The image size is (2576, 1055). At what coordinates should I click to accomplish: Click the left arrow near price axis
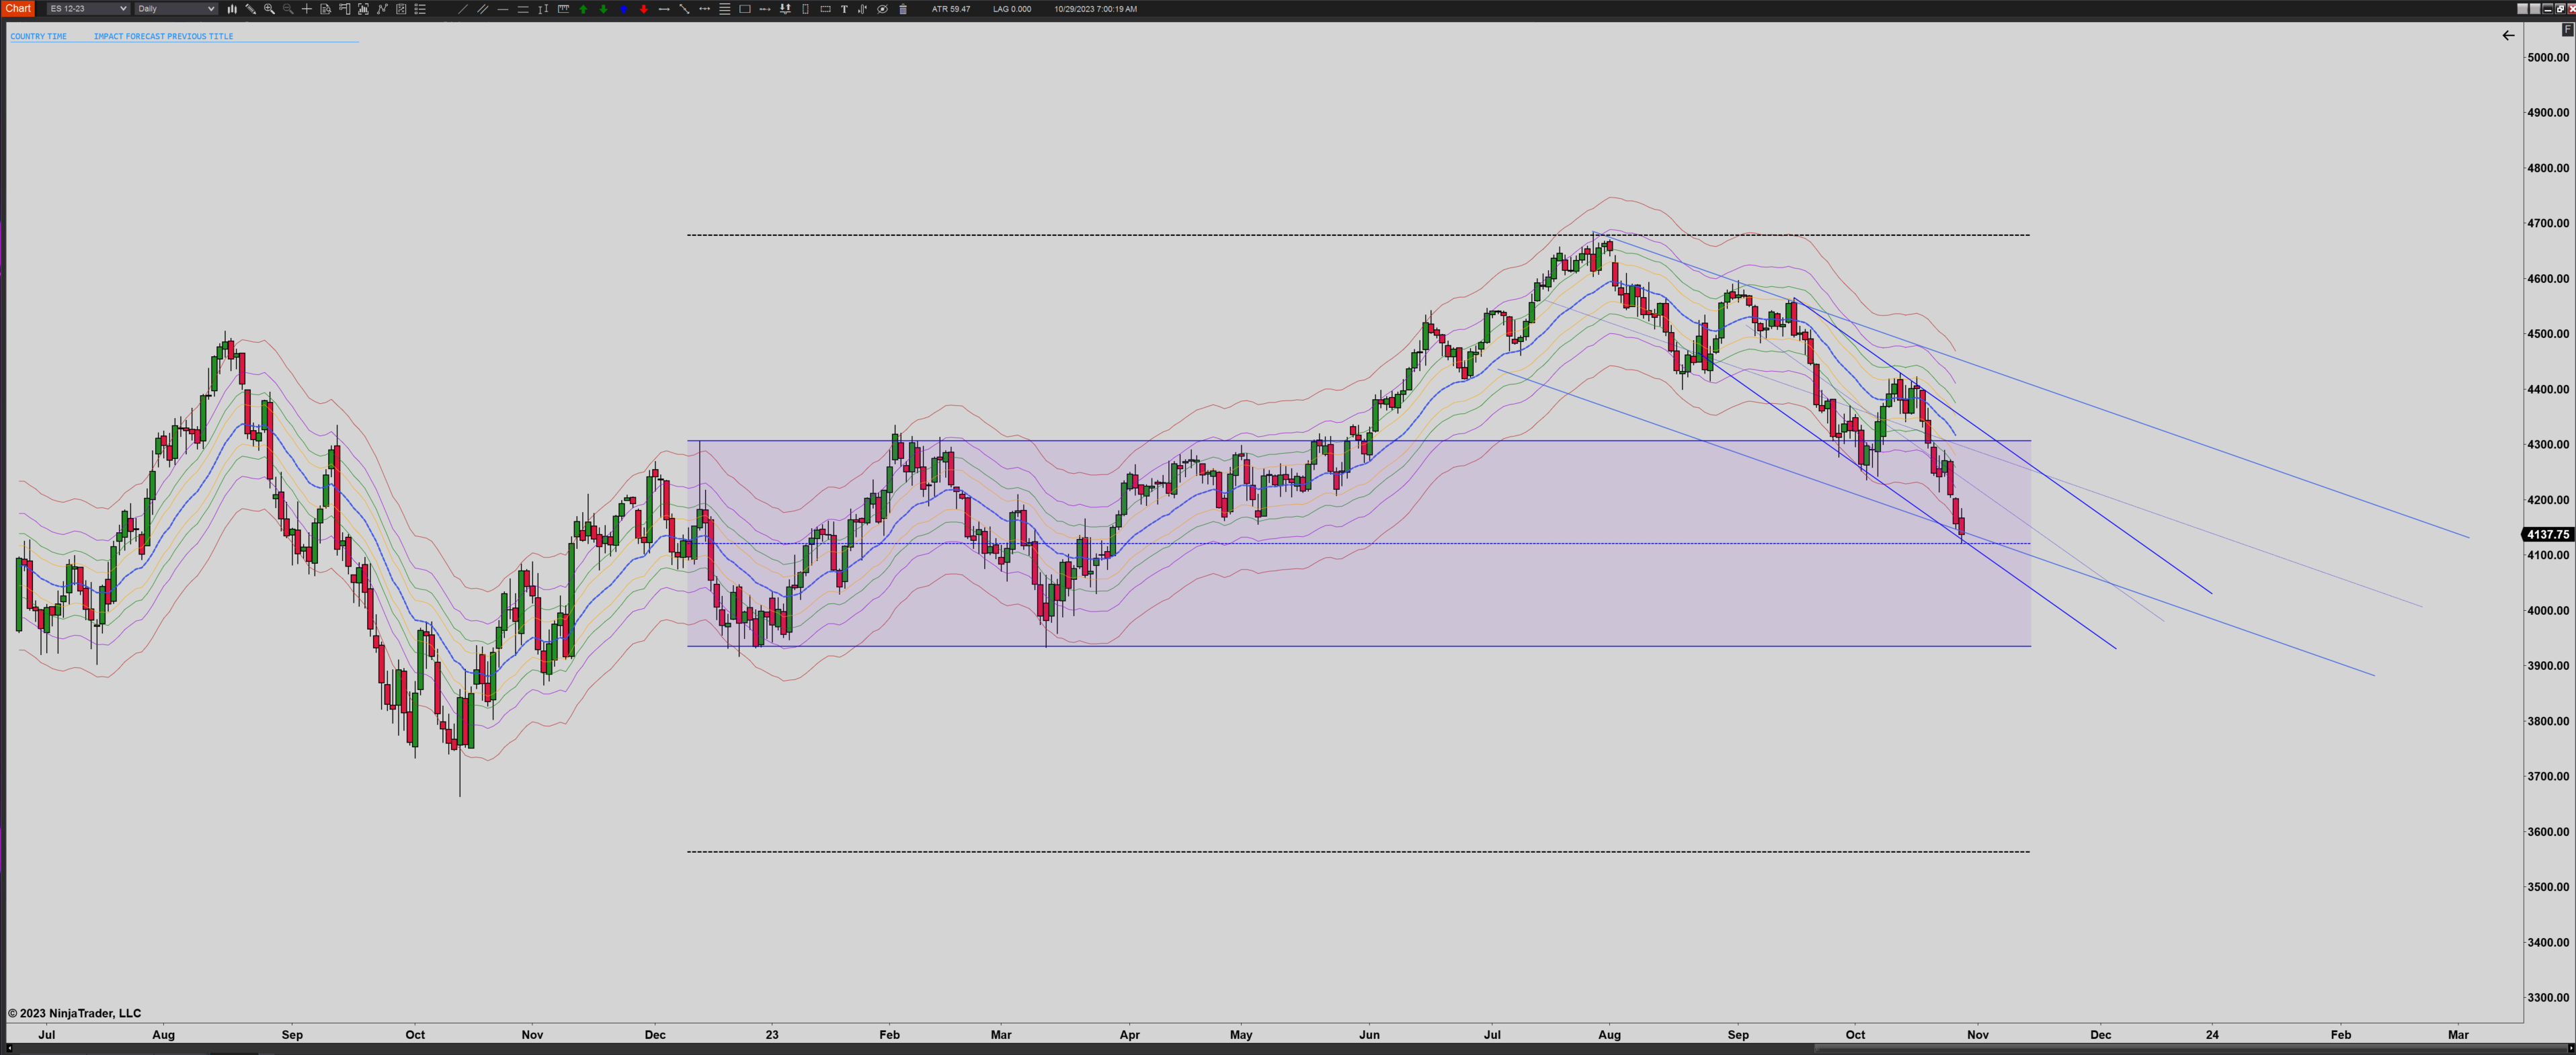coord(2508,36)
